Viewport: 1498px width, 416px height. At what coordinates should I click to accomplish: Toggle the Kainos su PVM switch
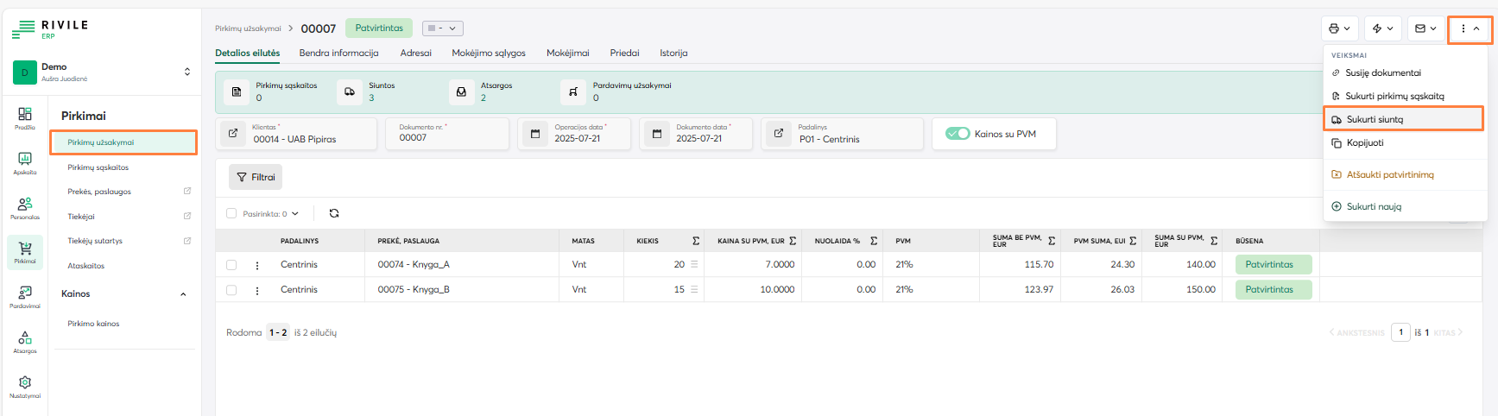point(958,134)
